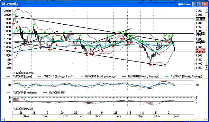Click the Feb month label on time axis
Image resolution: width=209 pixels, height=122 pixels.
click(81, 116)
